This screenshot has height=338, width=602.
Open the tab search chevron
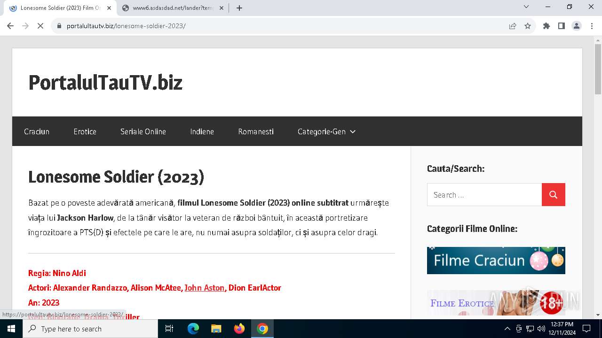526,7
